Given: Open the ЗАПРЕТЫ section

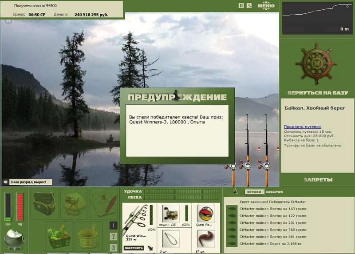Looking at the screenshot, I should click(318, 180).
